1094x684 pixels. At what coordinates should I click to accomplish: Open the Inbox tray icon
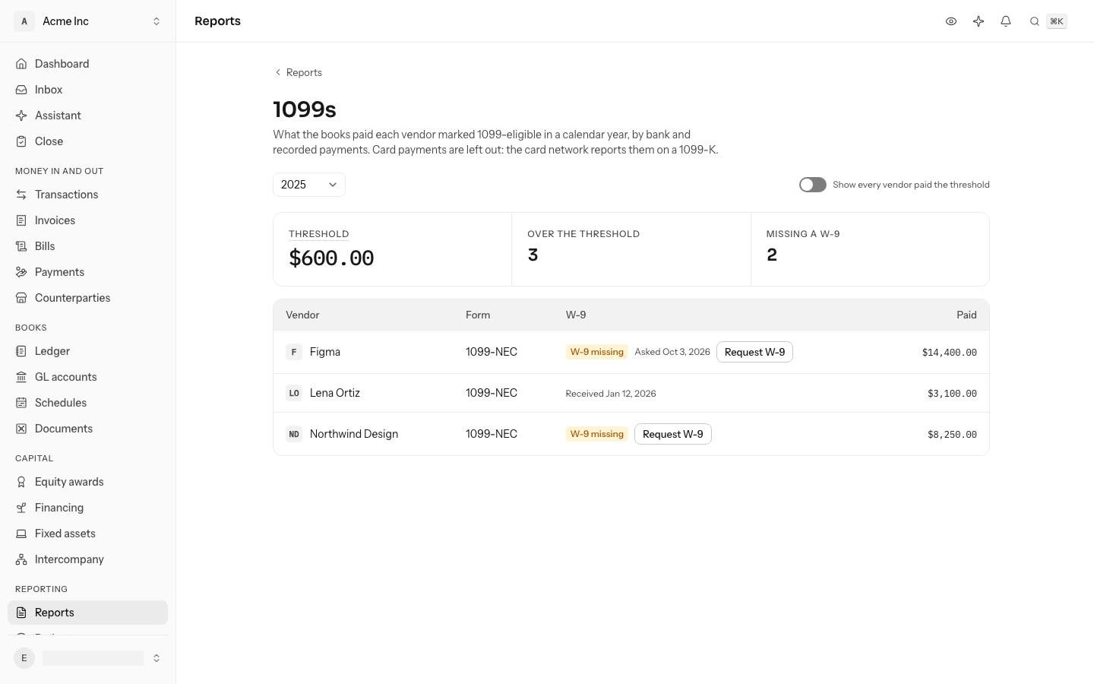21,90
